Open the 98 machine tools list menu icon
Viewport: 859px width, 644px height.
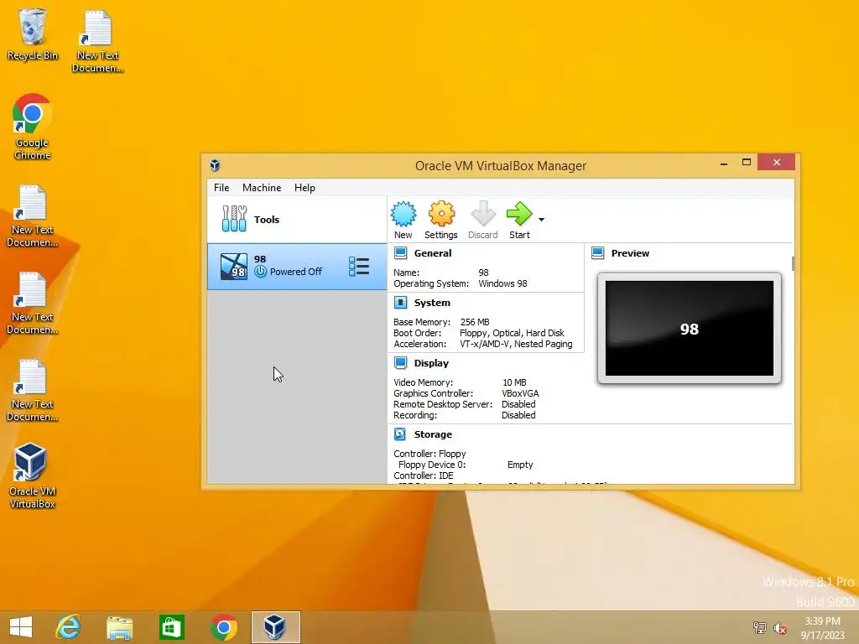click(x=359, y=267)
